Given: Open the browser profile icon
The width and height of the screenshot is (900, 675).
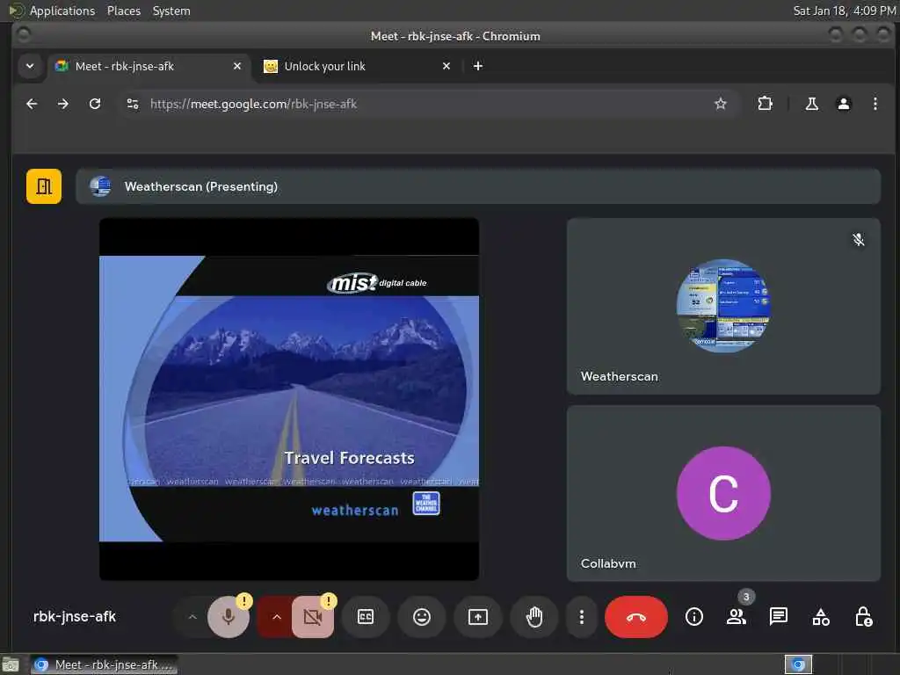Looking at the screenshot, I should point(843,104).
